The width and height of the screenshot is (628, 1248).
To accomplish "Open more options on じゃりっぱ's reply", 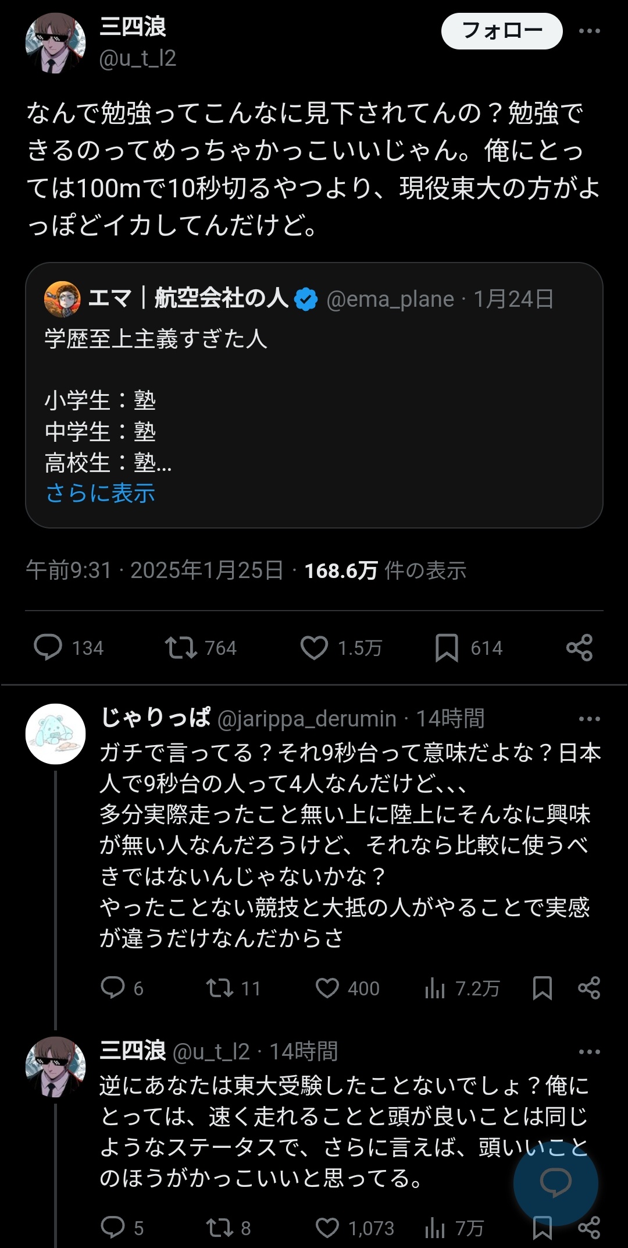I will [589, 719].
